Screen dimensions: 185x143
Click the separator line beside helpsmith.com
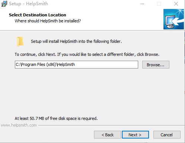(111, 125)
